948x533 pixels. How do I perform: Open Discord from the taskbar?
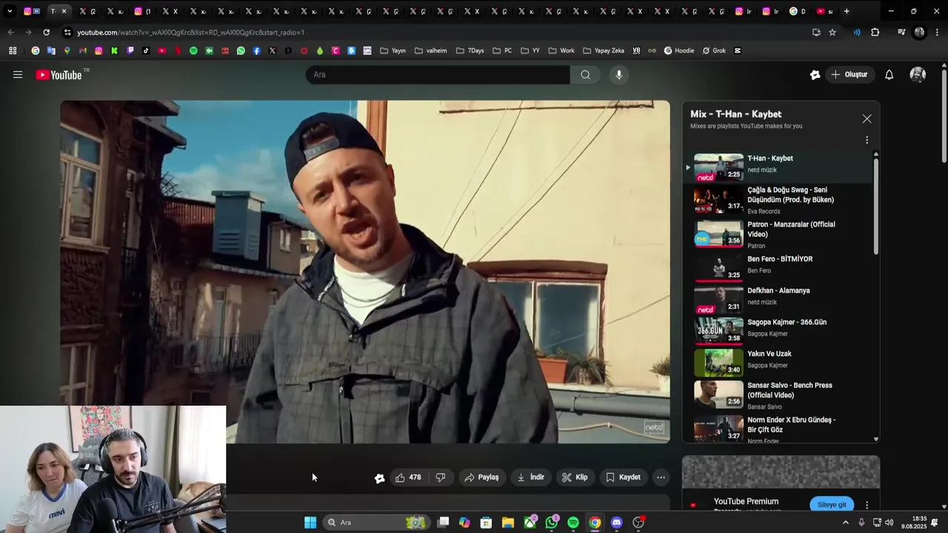pyautogui.click(x=616, y=523)
